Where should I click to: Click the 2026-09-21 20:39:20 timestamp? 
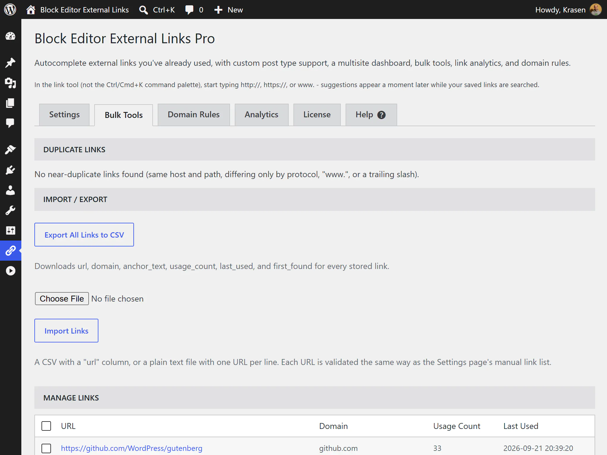[538, 448]
